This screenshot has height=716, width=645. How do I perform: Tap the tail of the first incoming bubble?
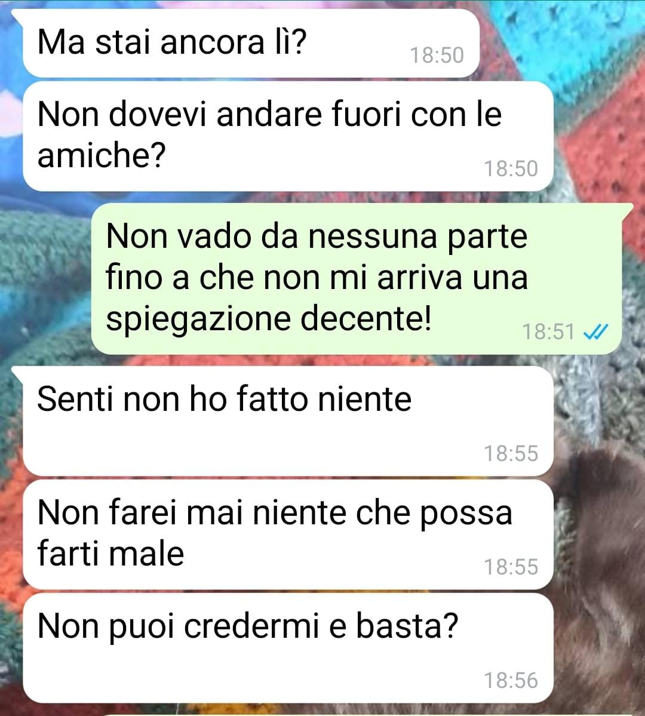19,15
